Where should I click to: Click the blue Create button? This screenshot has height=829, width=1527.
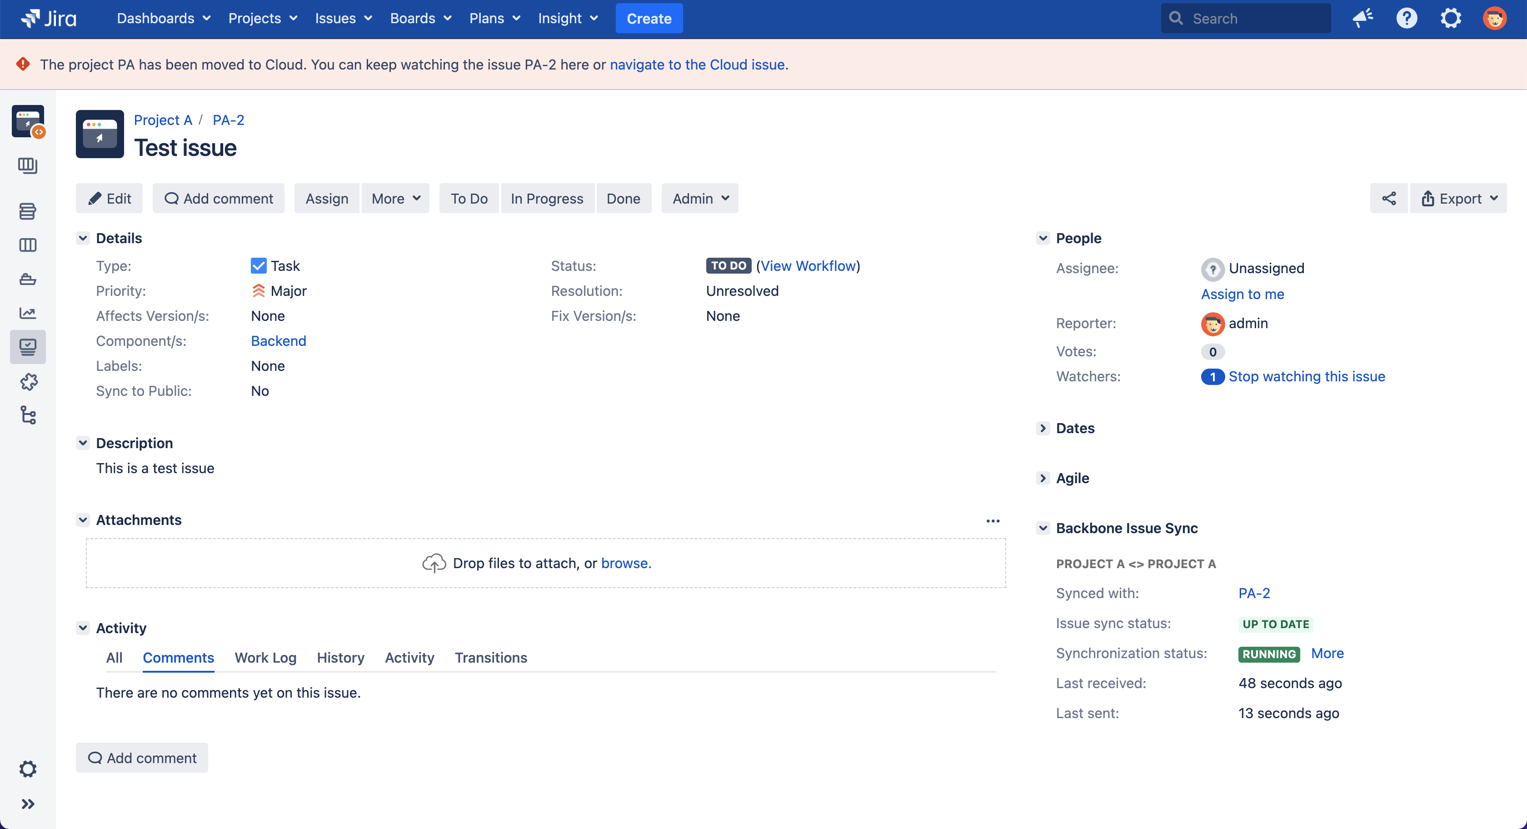649,18
